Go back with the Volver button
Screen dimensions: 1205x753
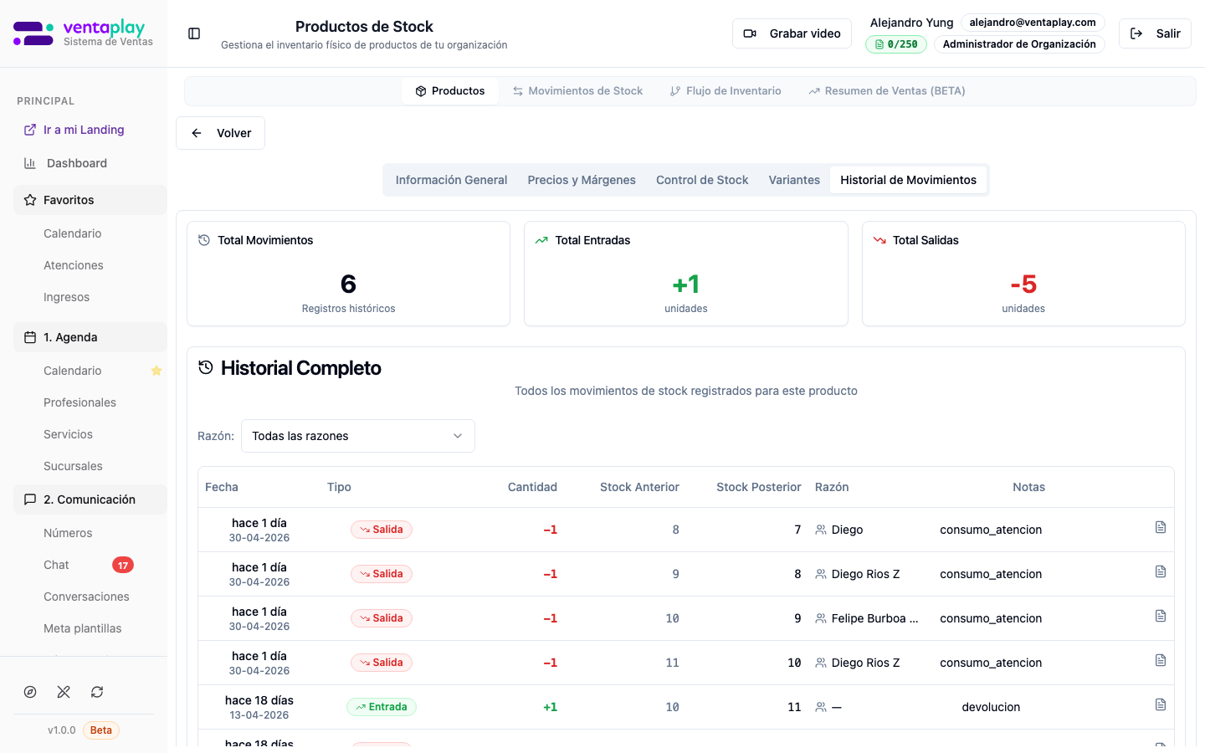(x=220, y=133)
